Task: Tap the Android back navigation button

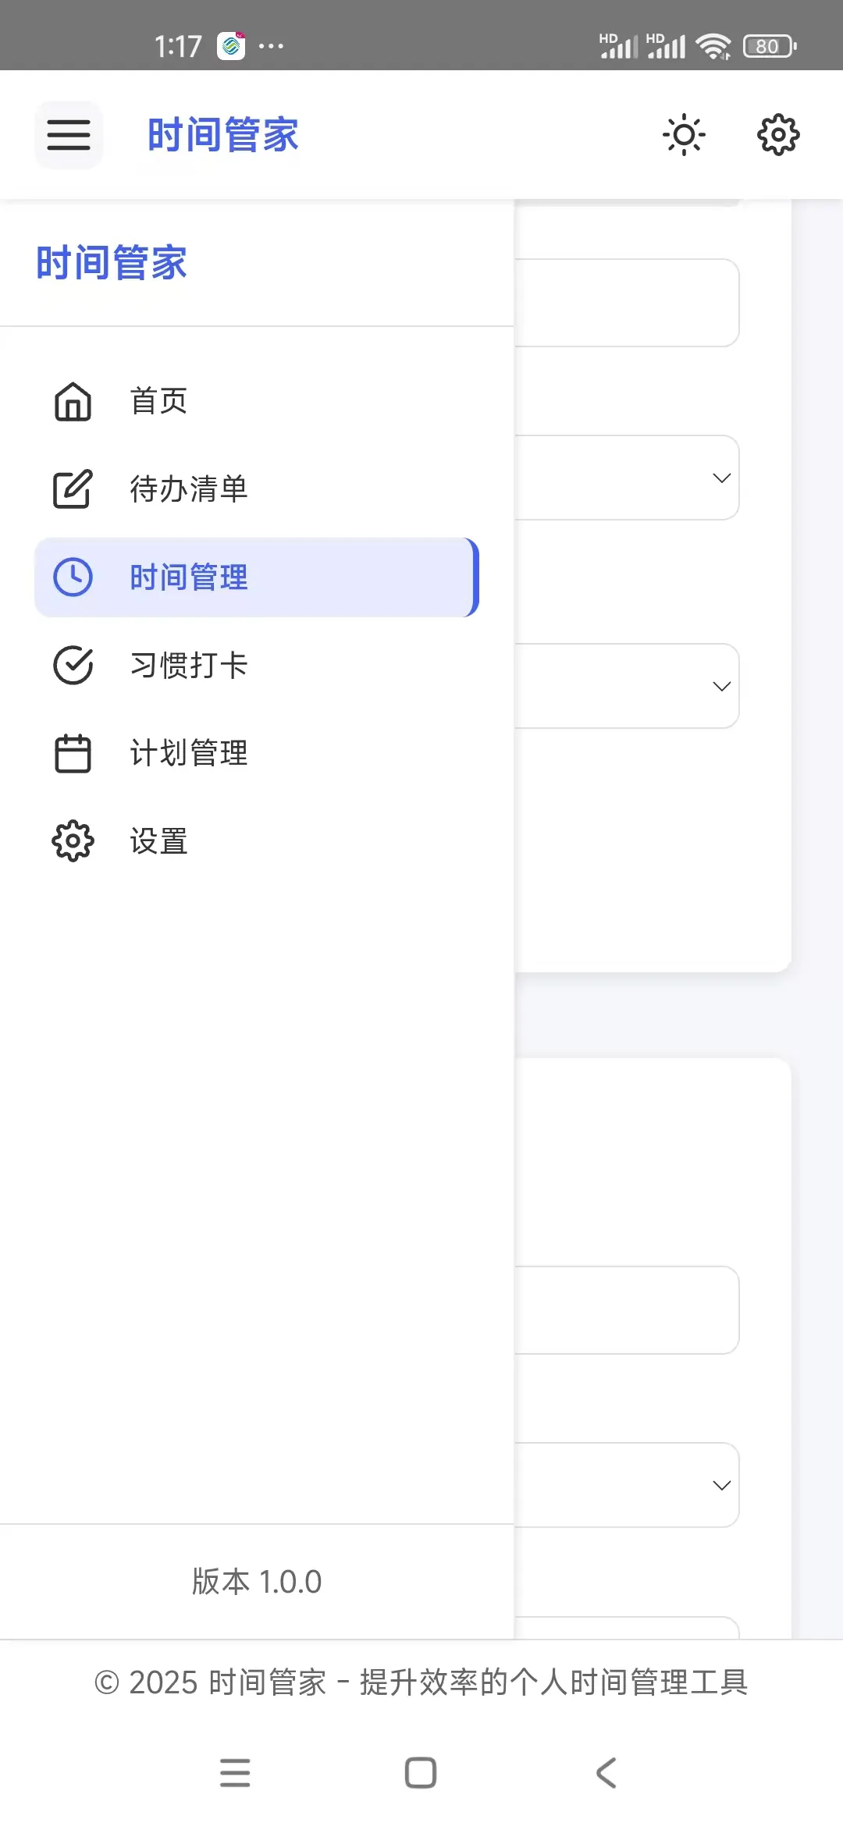Action: tap(606, 1773)
